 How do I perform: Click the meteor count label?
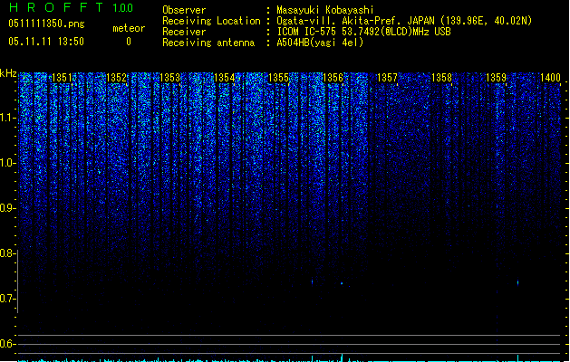click(x=129, y=28)
